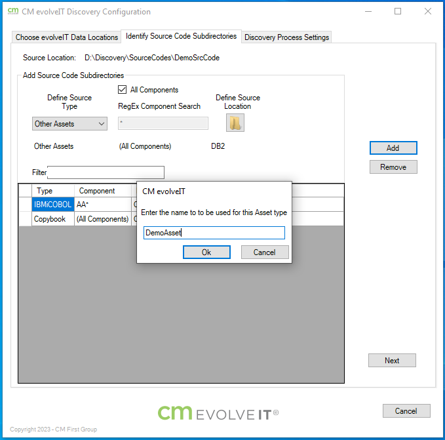
Task: Select the IBMiCOBOL type cell
Action: [x=53, y=205]
